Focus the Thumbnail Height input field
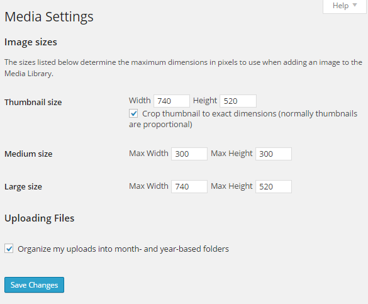368x304 pixels. 238,101
